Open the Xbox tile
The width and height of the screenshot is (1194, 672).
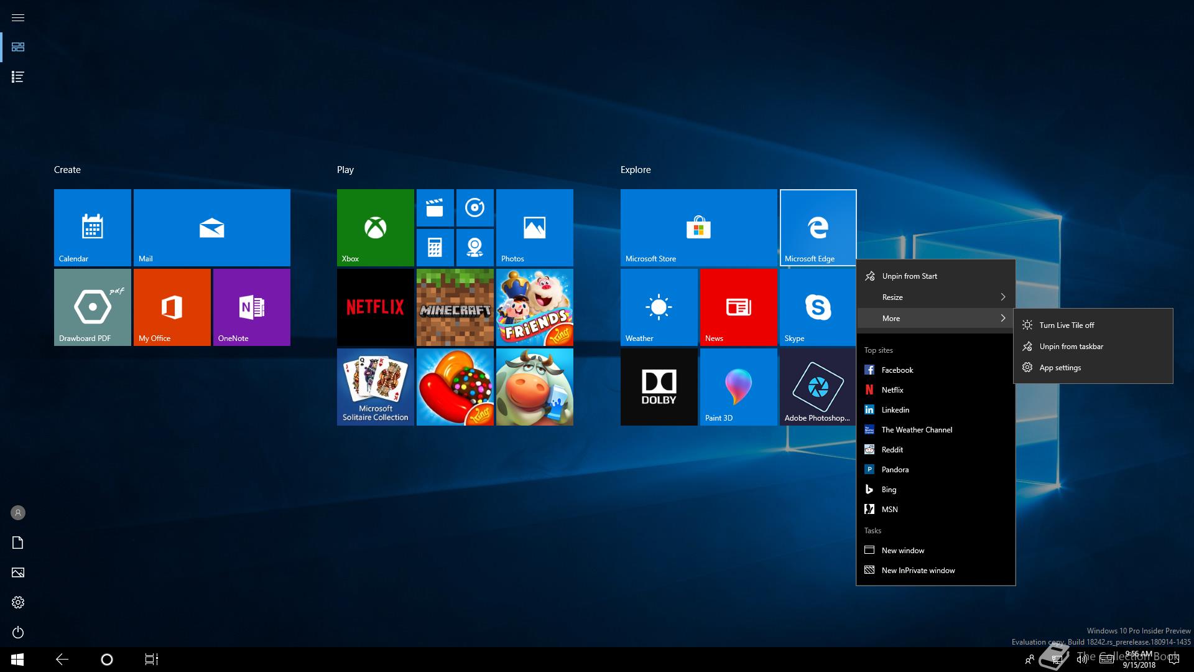click(375, 228)
